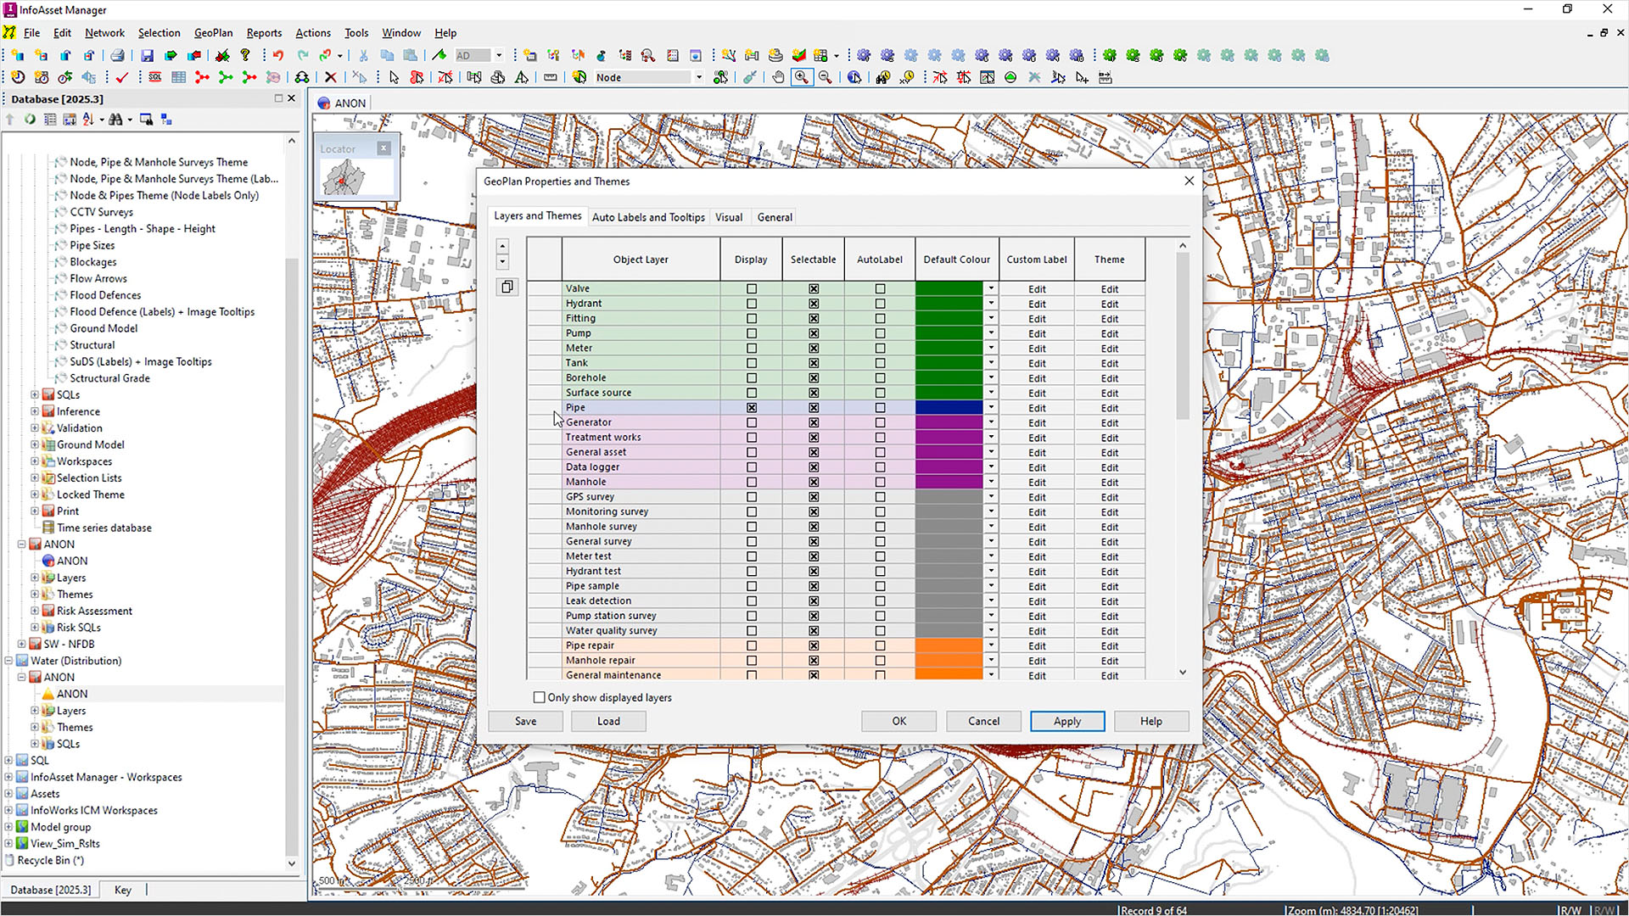Activate the Zoom In magnifier tool
The width and height of the screenshot is (1629, 916).
[x=802, y=77]
